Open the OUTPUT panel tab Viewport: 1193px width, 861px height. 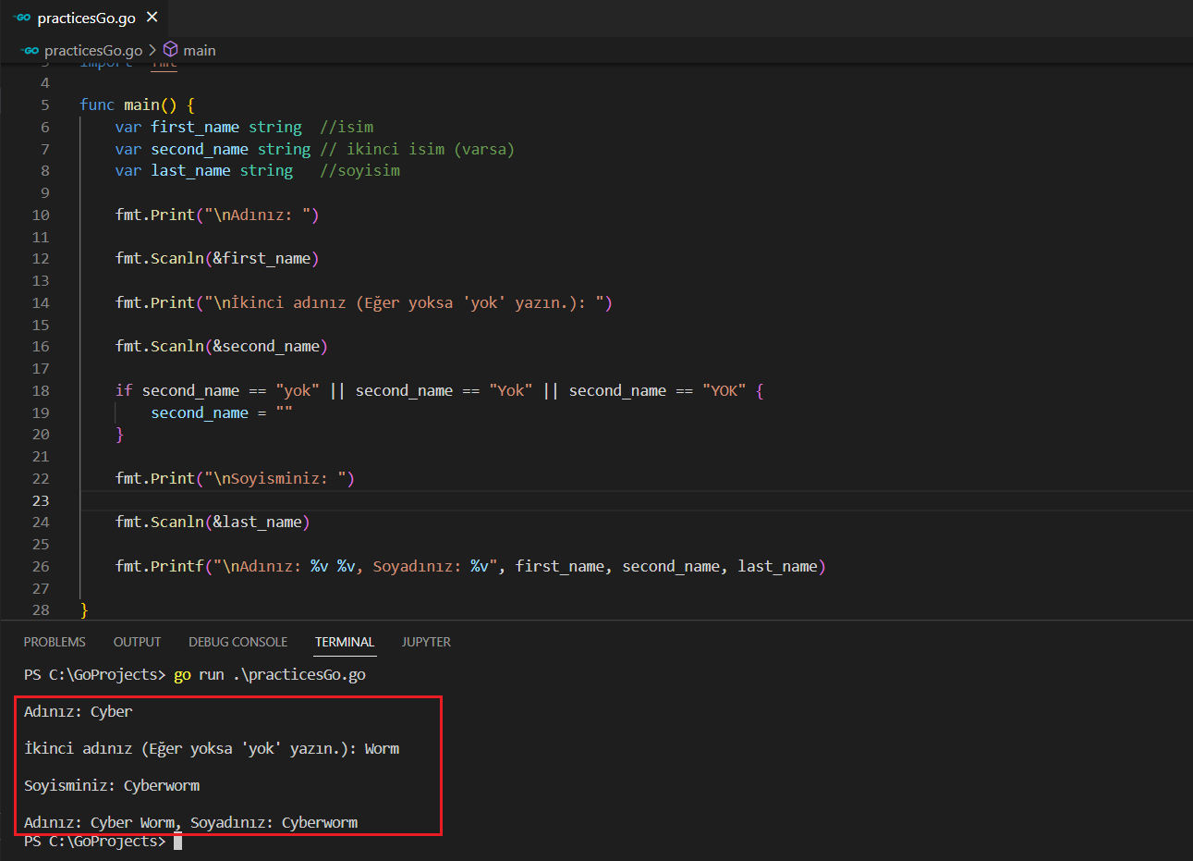137,642
